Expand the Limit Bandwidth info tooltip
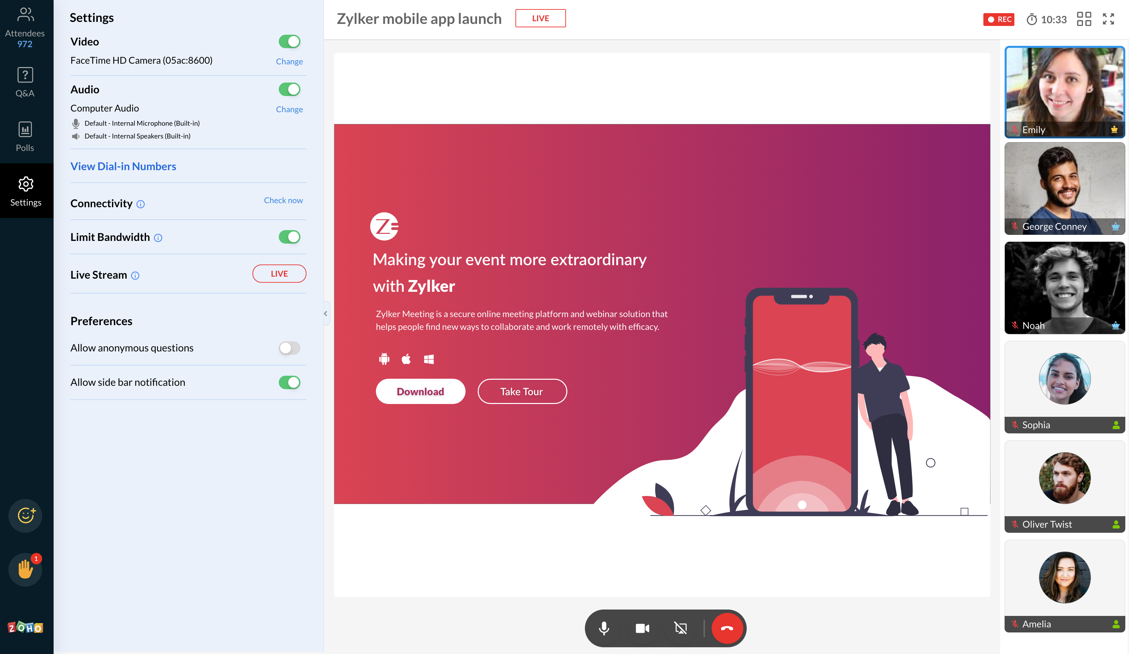 click(x=159, y=237)
